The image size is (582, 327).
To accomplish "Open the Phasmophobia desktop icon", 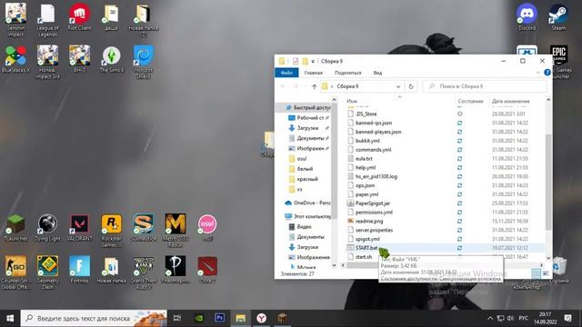I will coord(176,270).
